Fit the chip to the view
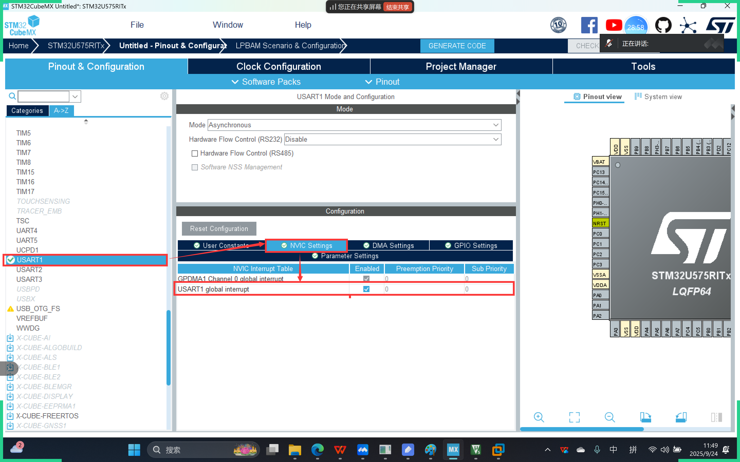Viewport: 740px width, 462px height. click(x=574, y=417)
